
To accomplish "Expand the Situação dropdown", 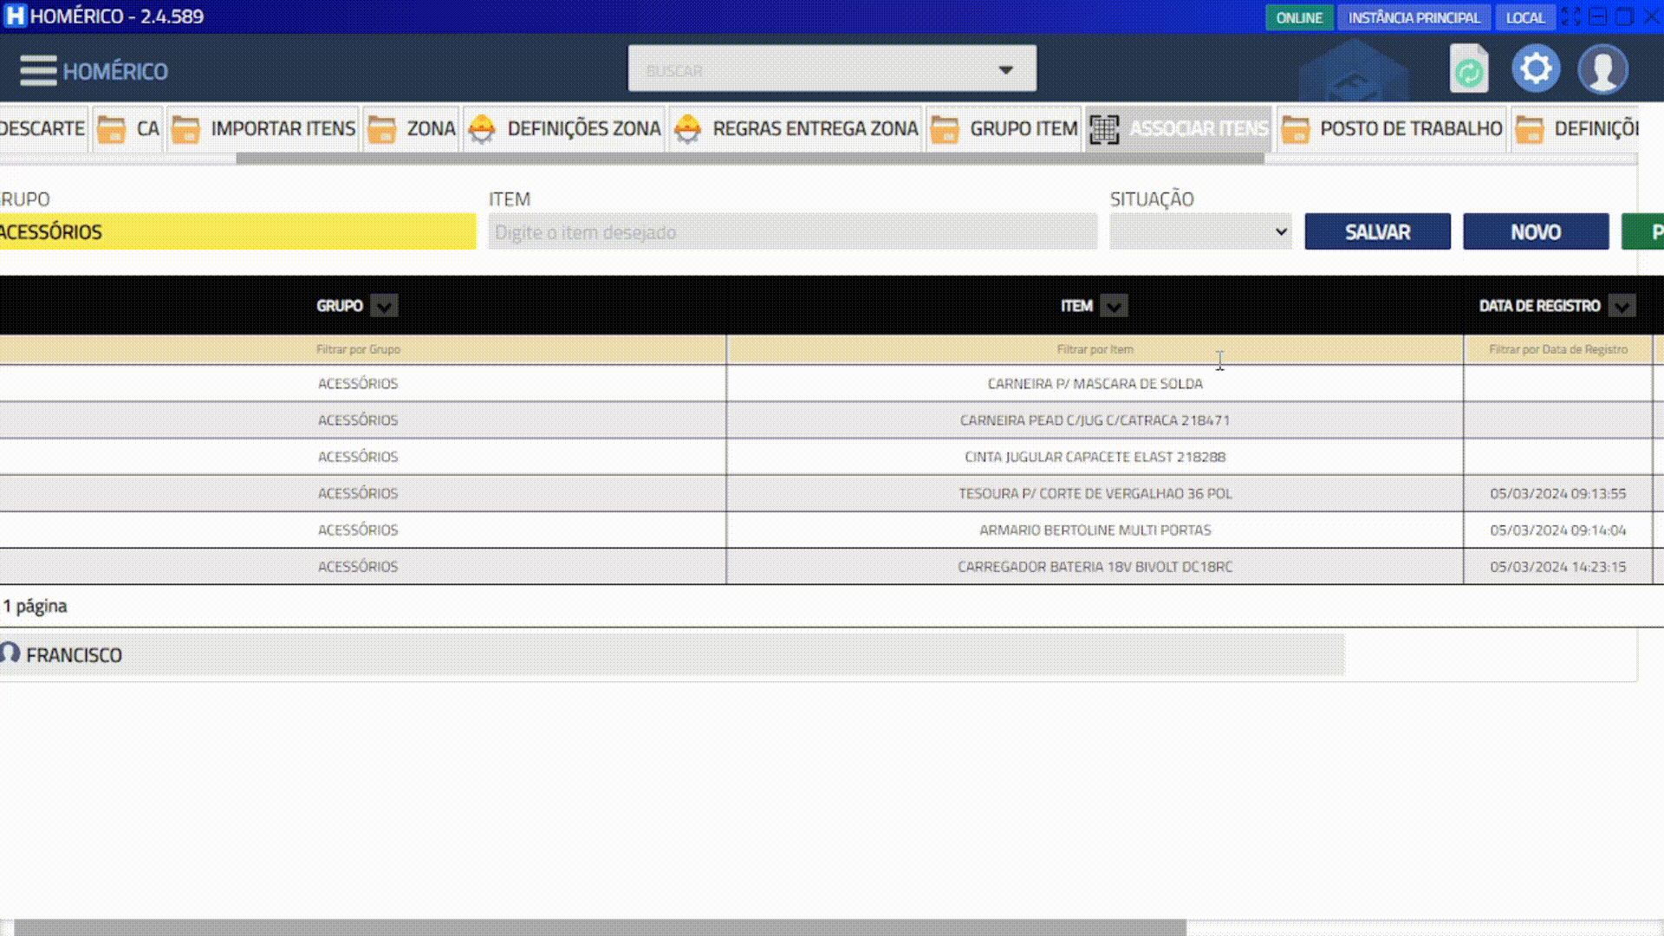I will 1200,232.
